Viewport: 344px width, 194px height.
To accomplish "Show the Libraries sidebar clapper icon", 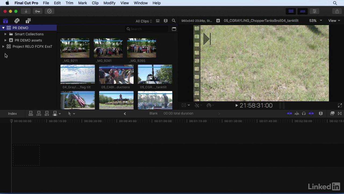I will [5, 21].
